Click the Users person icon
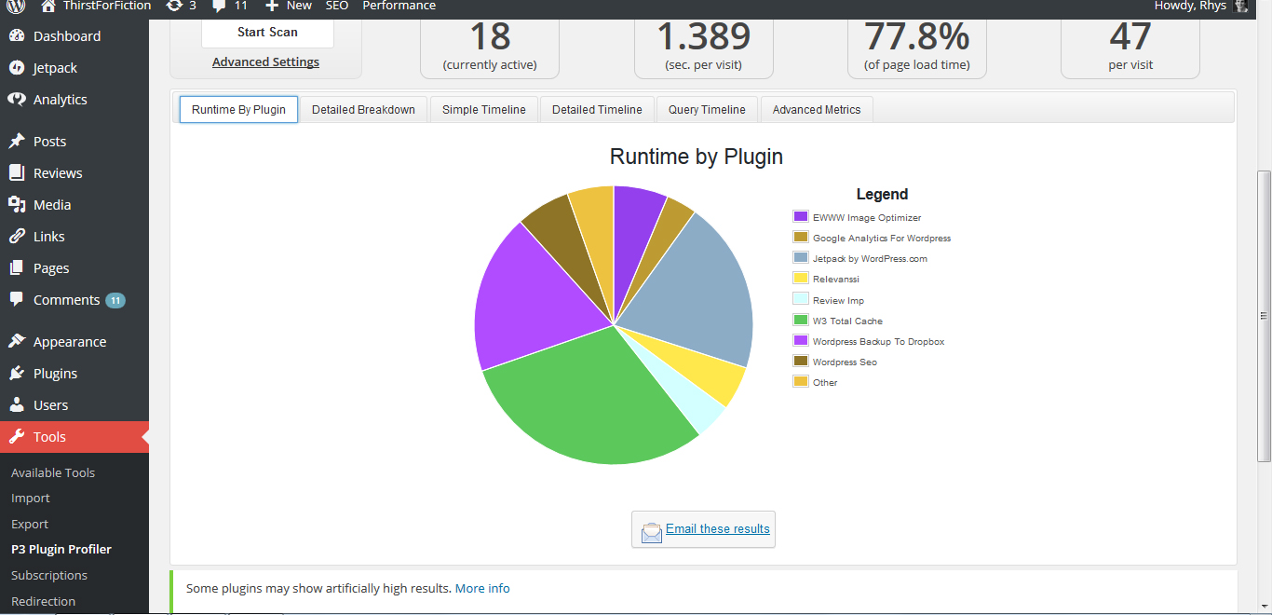This screenshot has height=615, width=1272. tap(17, 405)
